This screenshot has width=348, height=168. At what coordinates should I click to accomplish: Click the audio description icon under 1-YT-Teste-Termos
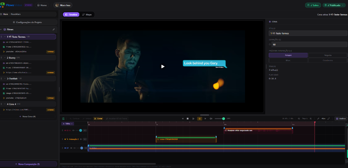point(4,42)
